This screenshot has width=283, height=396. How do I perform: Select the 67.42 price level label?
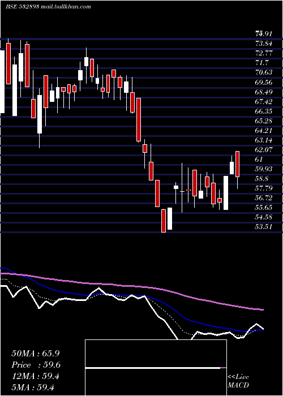(264, 101)
